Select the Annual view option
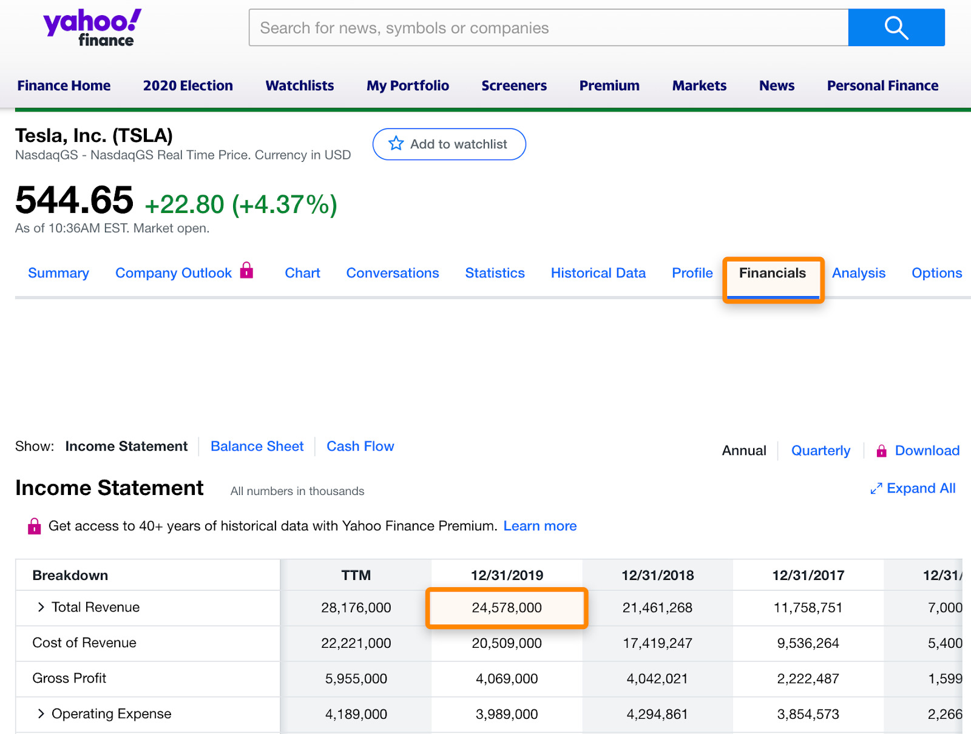 click(743, 451)
